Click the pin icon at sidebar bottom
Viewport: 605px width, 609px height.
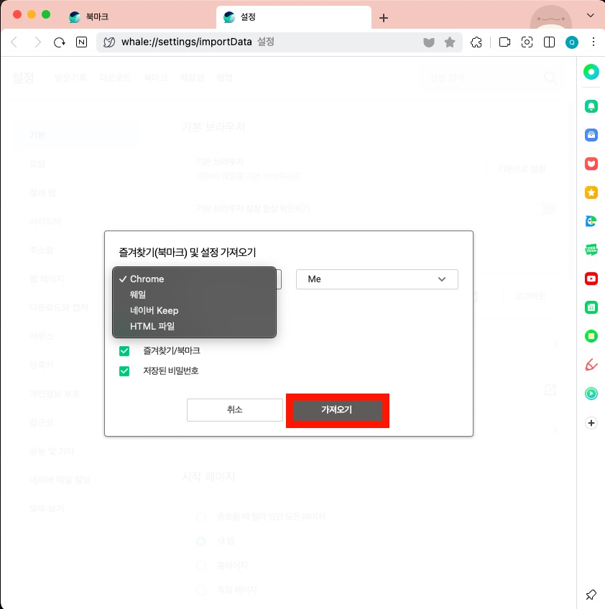591,594
